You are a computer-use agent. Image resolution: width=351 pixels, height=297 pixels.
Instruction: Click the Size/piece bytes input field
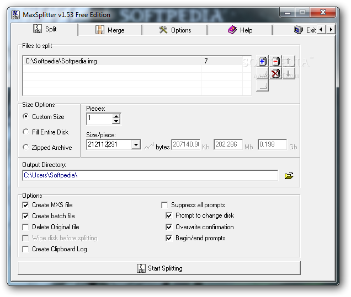coord(109,144)
